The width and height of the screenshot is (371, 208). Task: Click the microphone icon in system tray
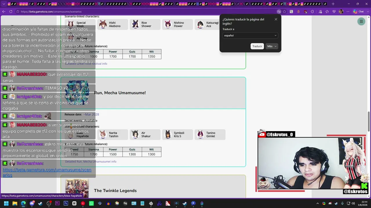(x=342, y=203)
